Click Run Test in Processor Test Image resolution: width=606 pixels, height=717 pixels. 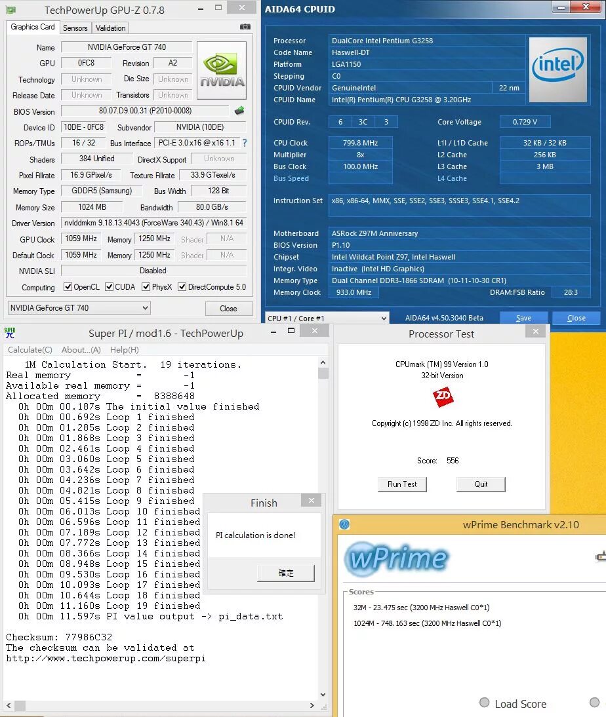point(402,484)
